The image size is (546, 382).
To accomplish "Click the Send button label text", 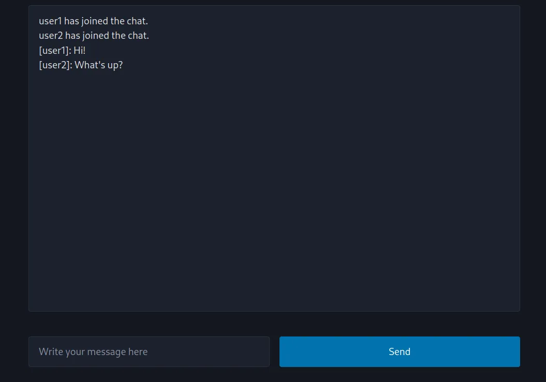I will point(399,351).
